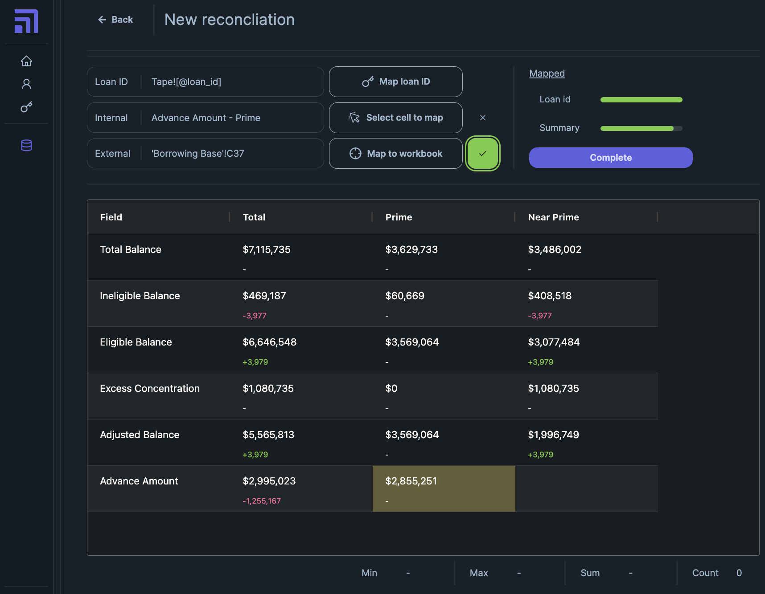Open the Mapped link
Image resolution: width=765 pixels, height=594 pixels.
click(x=547, y=73)
